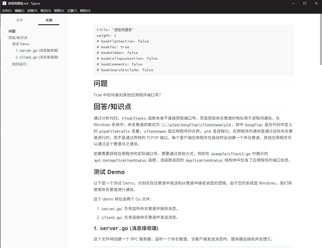This screenshot has height=248, width=322.
Task: Click the line '这个 demo 将包含两个 Go 文件:'
Action: 123,199
